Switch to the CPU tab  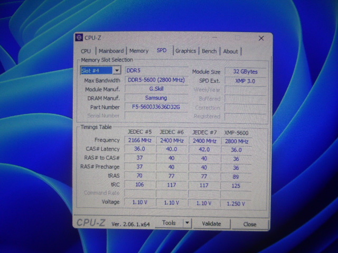(86, 51)
